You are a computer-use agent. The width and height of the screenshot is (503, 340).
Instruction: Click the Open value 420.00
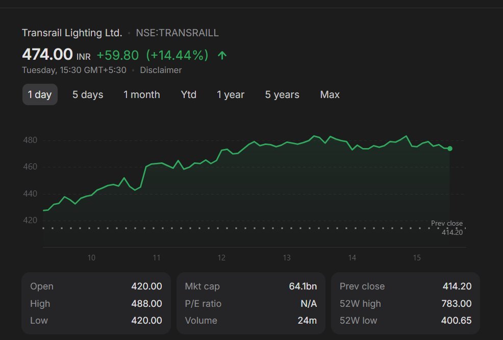coord(146,286)
